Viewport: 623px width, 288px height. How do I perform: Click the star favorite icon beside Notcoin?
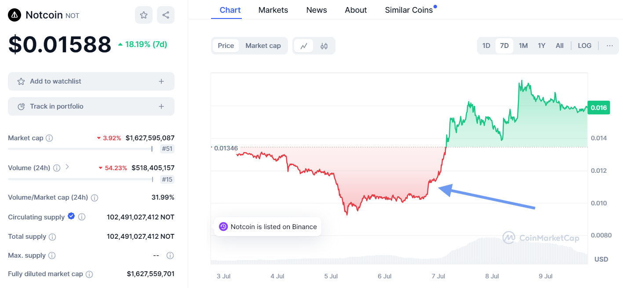pyautogui.click(x=144, y=15)
